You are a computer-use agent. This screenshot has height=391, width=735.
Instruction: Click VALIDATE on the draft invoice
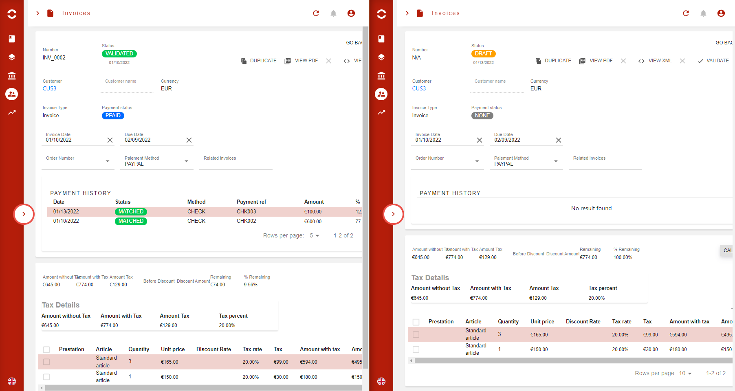713,61
